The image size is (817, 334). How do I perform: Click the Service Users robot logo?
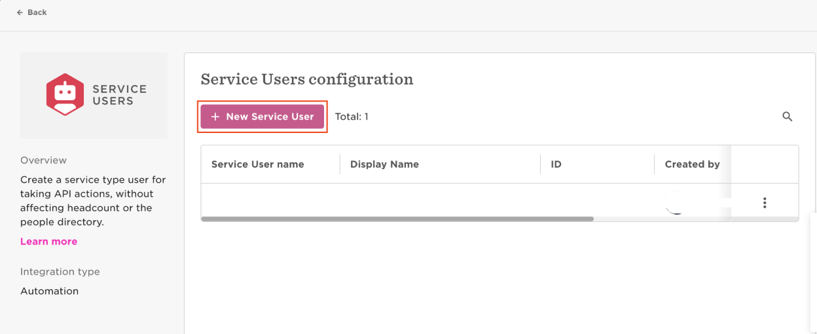click(65, 95)
